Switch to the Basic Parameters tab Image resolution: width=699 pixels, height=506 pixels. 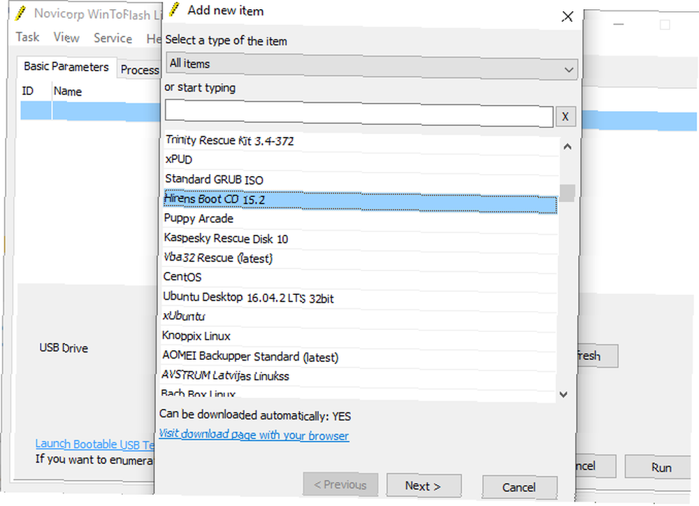[x=66, y=67]
